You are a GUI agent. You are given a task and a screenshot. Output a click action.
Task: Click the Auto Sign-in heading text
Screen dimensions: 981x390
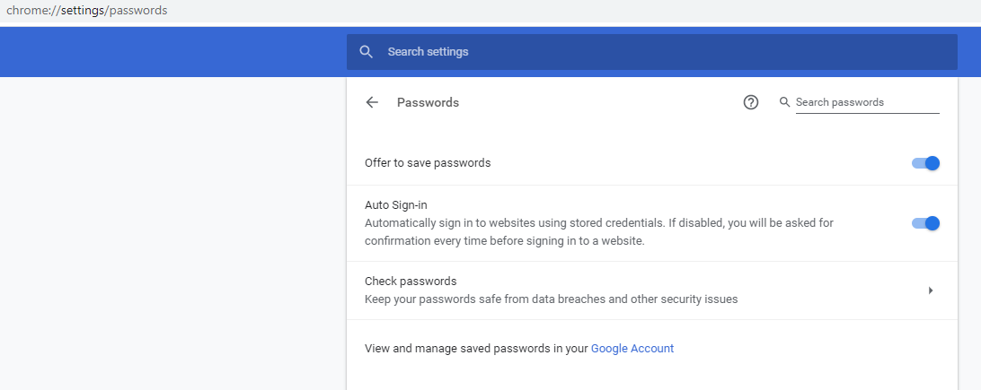tap(396, 204)
